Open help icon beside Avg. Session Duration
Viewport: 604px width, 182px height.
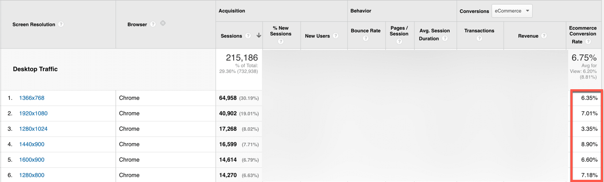coord(445,39)
